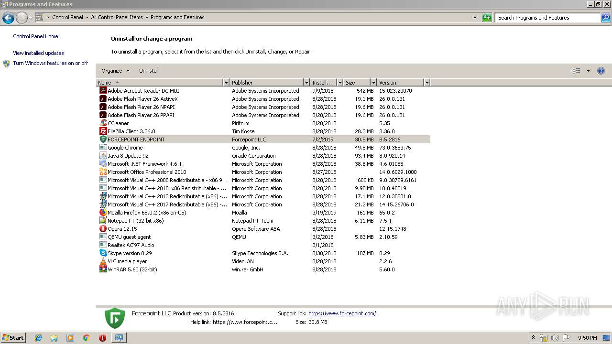
Task: Show hidden system tray icons
Action: [x=533, y=338]
